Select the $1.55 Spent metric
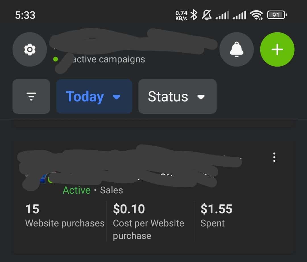This screenshot has height=262, width=307. [216, 216]
